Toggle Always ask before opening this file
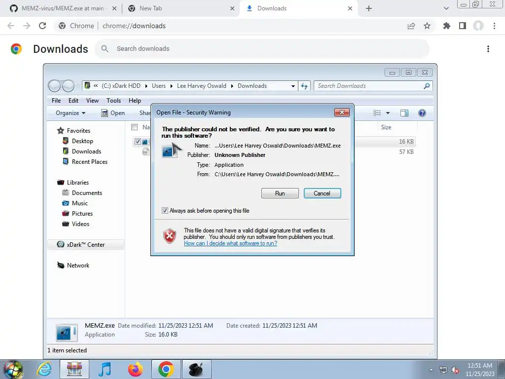The image size is (505, 379). pyautogui.click(x=165, y=211)
